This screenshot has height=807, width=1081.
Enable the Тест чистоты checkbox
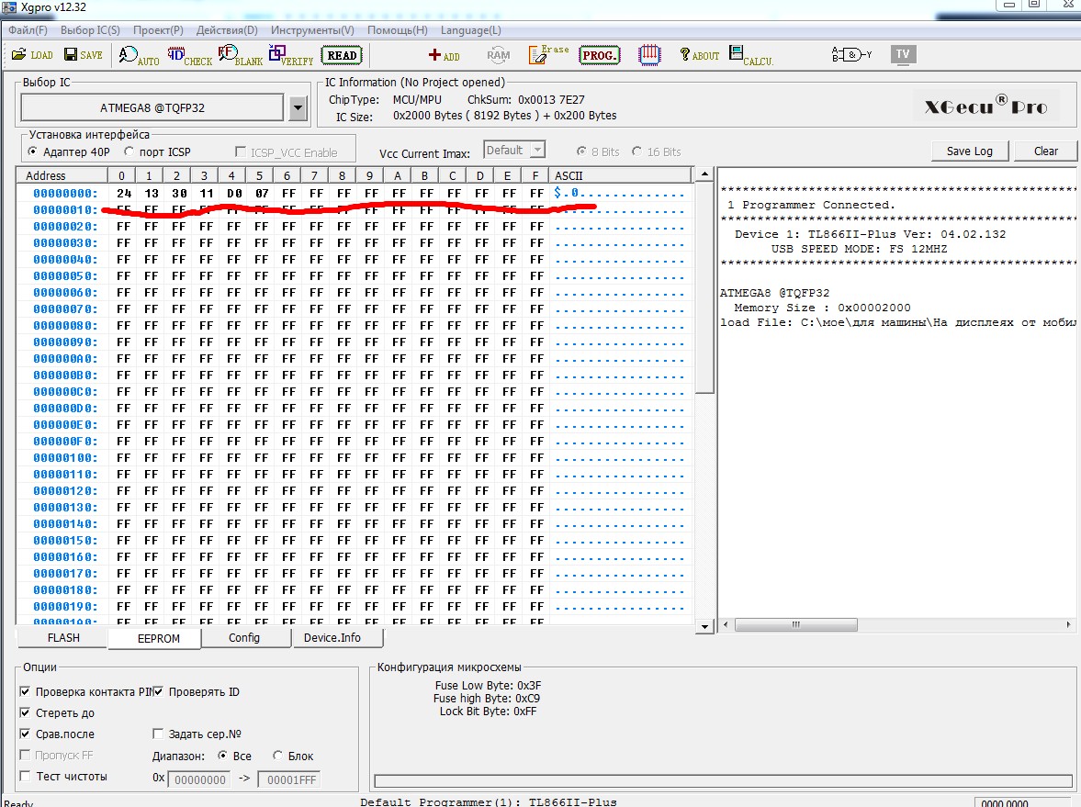(25, 777)
